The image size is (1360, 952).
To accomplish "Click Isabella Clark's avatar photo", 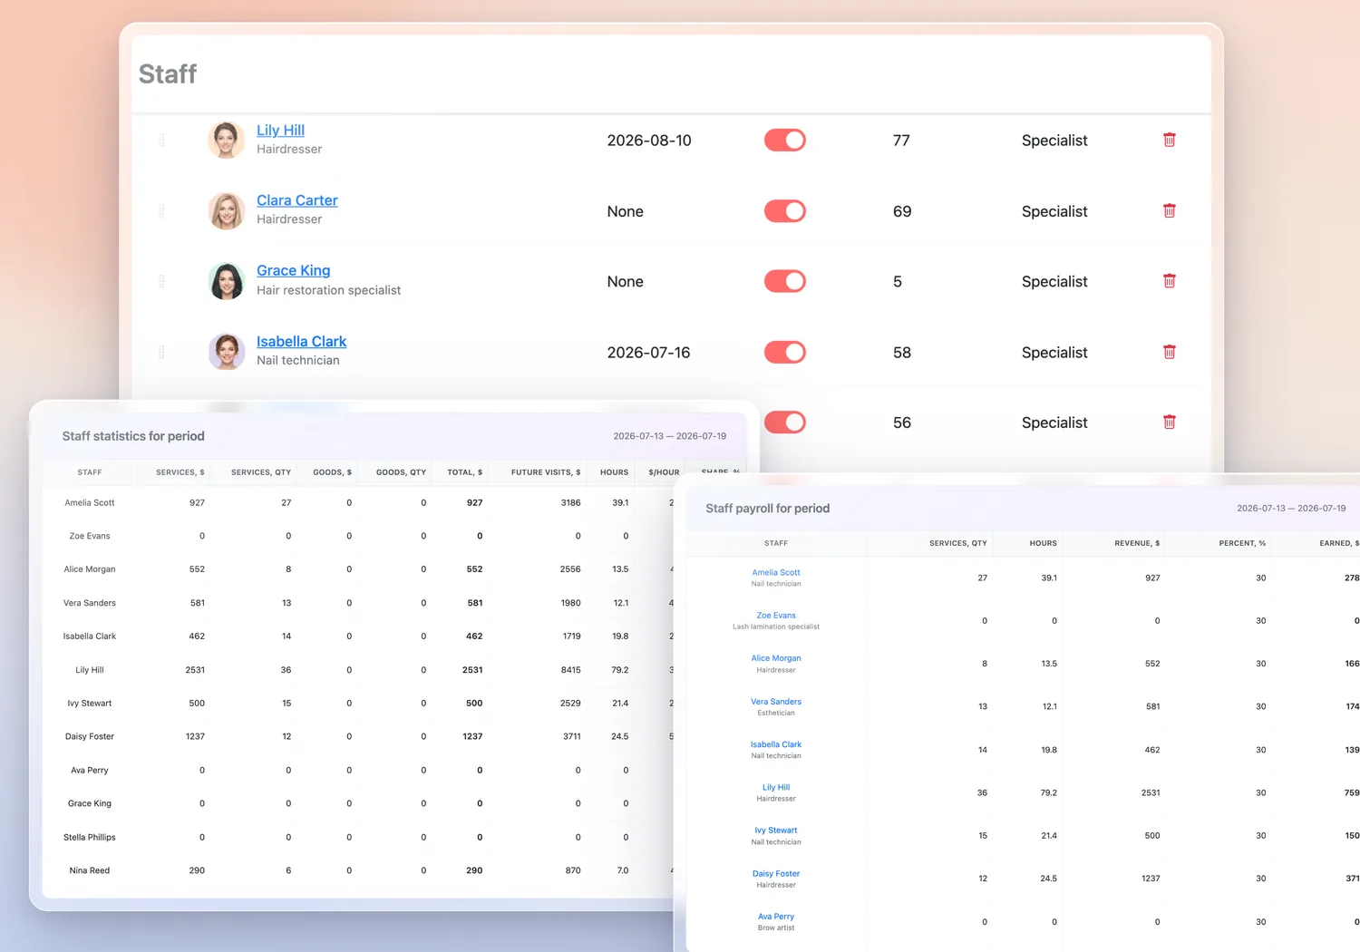I will (227, 352).
